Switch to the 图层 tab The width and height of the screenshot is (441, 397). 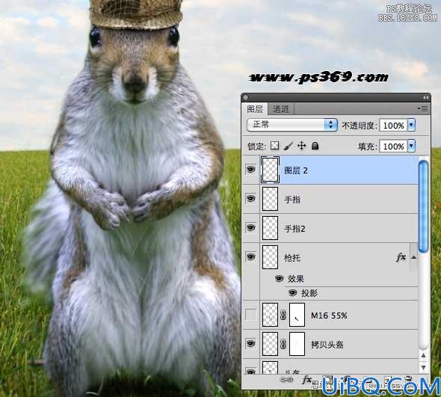coord(255,109)
